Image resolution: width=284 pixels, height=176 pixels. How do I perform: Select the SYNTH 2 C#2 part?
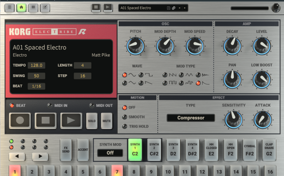tap(154, 150)
